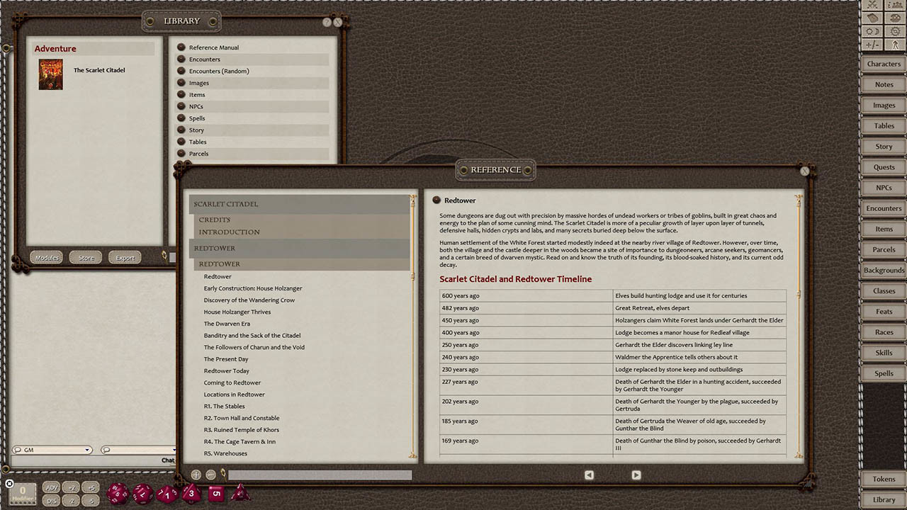Enable the DIS disadvantage toggle
Screen dimensions: 907x510
tap(51, 500)
